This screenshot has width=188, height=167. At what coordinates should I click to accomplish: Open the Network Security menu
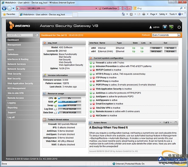pos(23,69)
